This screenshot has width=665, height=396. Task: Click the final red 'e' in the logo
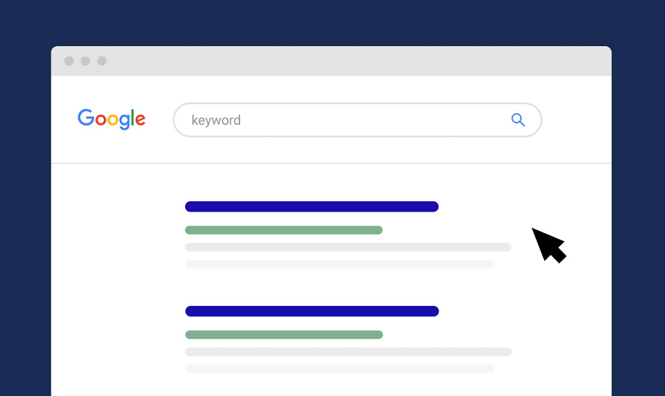coord(140,121)
